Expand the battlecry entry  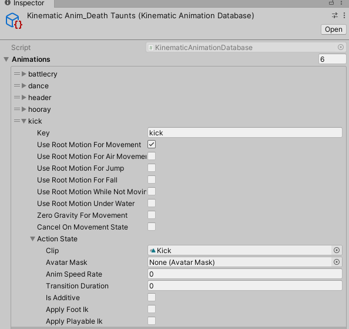click(x=24, y=74)
